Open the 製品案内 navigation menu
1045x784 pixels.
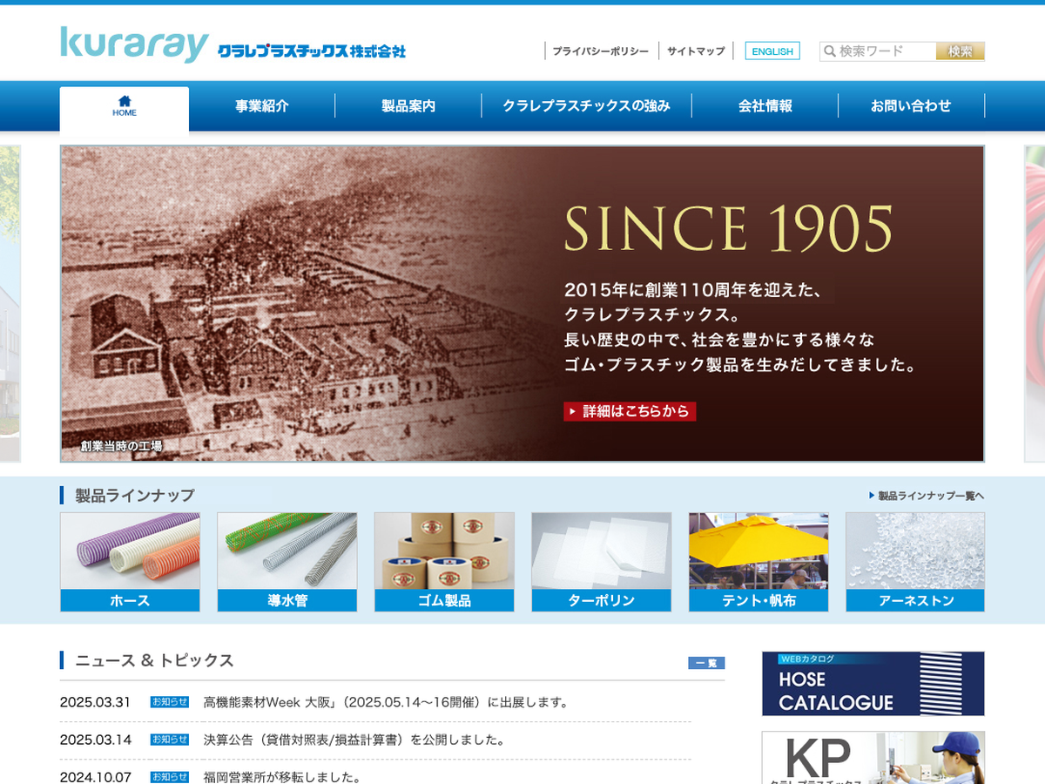pos(408,106)
